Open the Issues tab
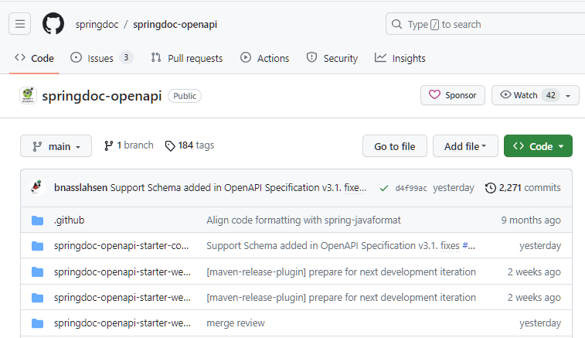This screenshot has width=585, height=338. tap(101, 58)
